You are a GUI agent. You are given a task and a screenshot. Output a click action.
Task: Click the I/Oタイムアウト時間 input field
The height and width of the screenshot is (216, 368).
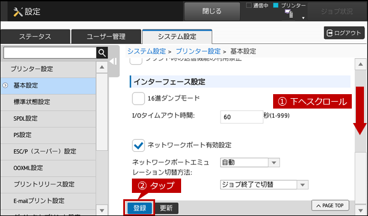coord(241,117)
